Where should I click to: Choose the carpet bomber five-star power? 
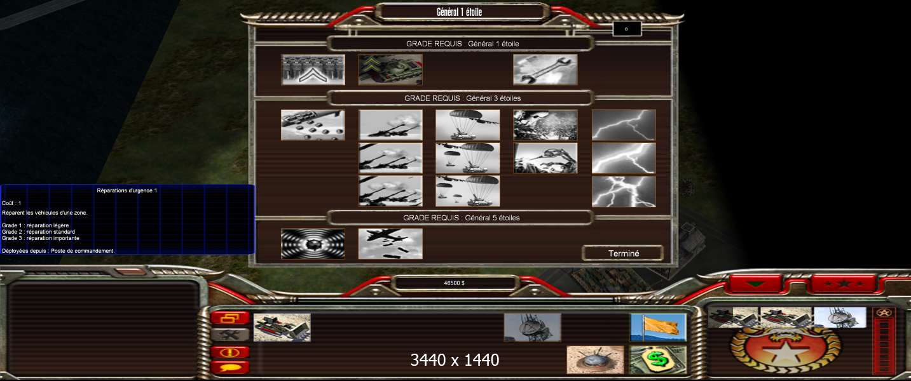pyautogui.click(x=390, y=244)
